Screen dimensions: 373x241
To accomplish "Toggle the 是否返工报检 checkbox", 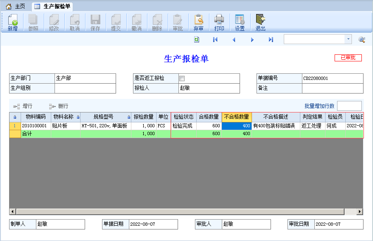I will coord(182,78).
